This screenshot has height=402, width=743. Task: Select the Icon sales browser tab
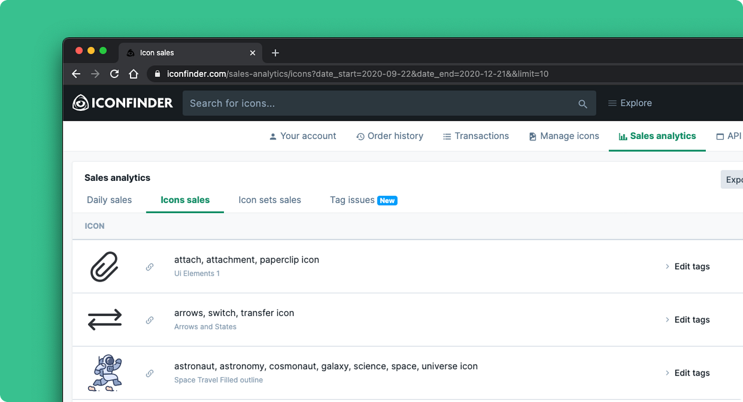click(x=190, y=53)
